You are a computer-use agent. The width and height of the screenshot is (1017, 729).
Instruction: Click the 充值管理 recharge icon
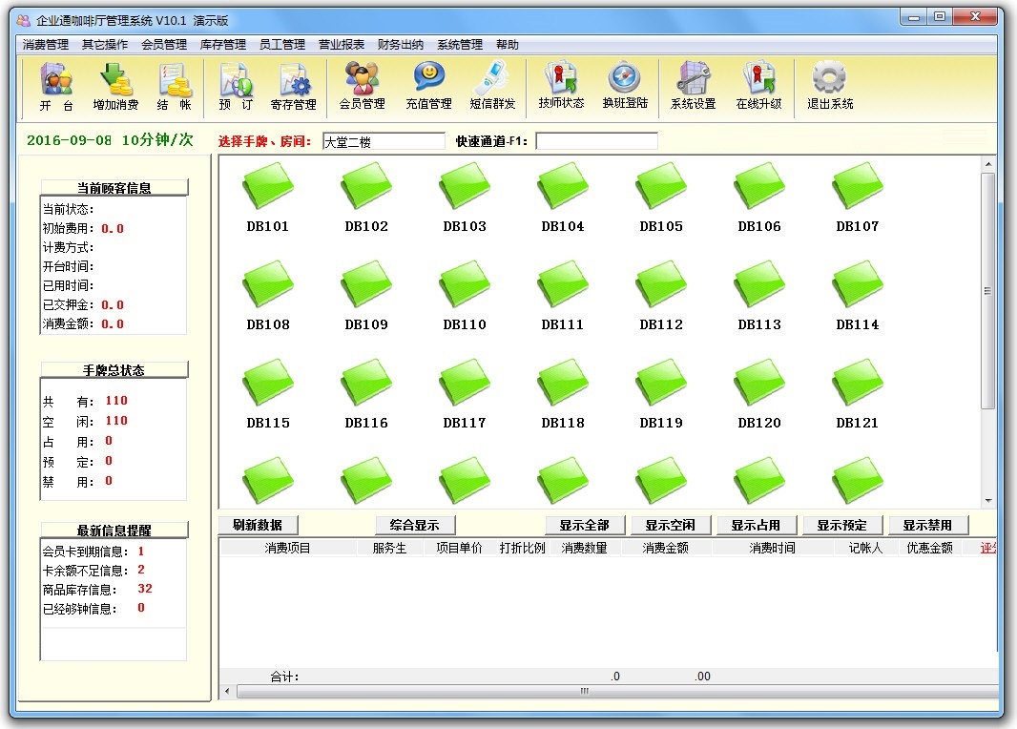428,86
